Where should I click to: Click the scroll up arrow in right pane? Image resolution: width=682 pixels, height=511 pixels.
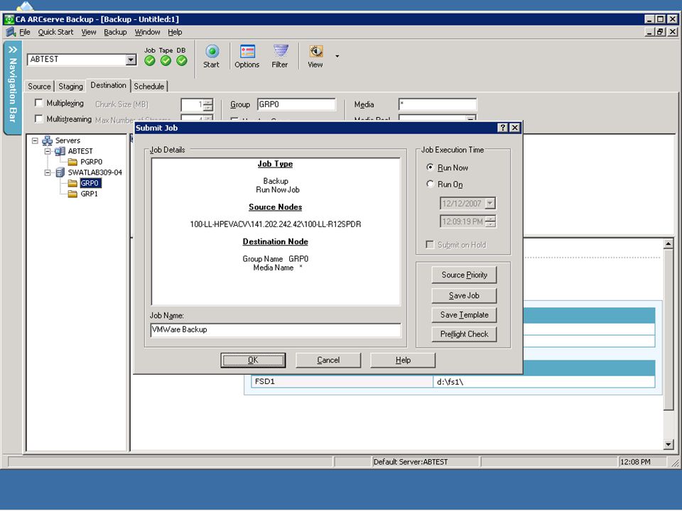click(669, 243)
